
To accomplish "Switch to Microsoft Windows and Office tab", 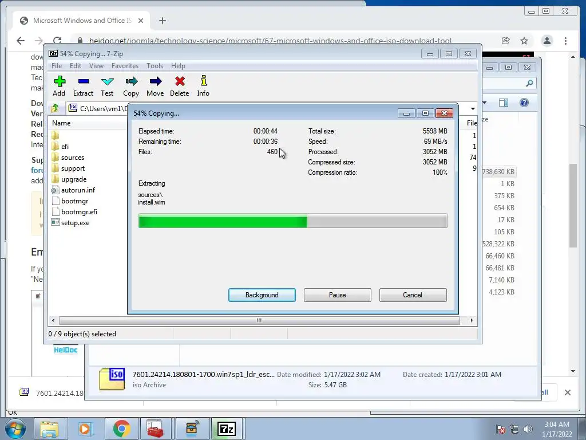I will pyautogui.click(x=81, y=21).
